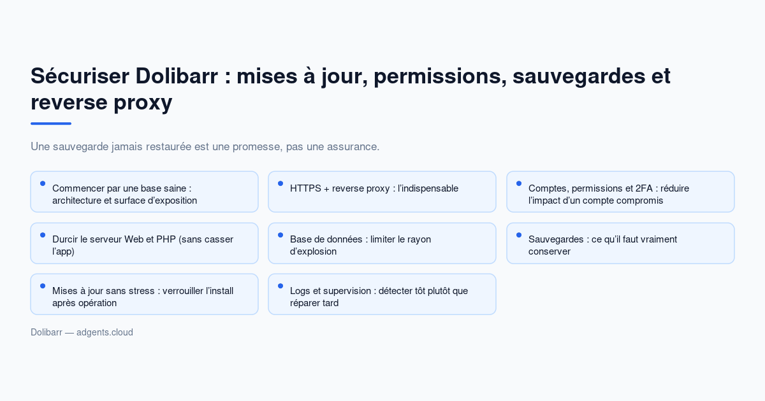Click the bullet dot beside 'Sauvegardes'
765x401 pixels.
point(519,235)
